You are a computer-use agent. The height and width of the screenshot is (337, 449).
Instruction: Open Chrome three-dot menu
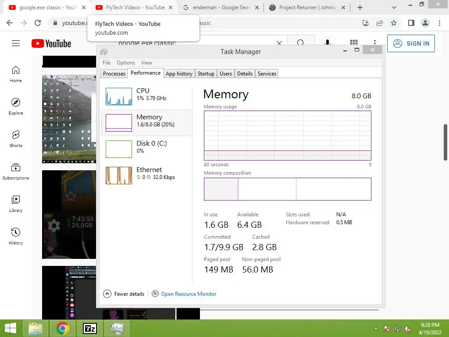point(439,23)
